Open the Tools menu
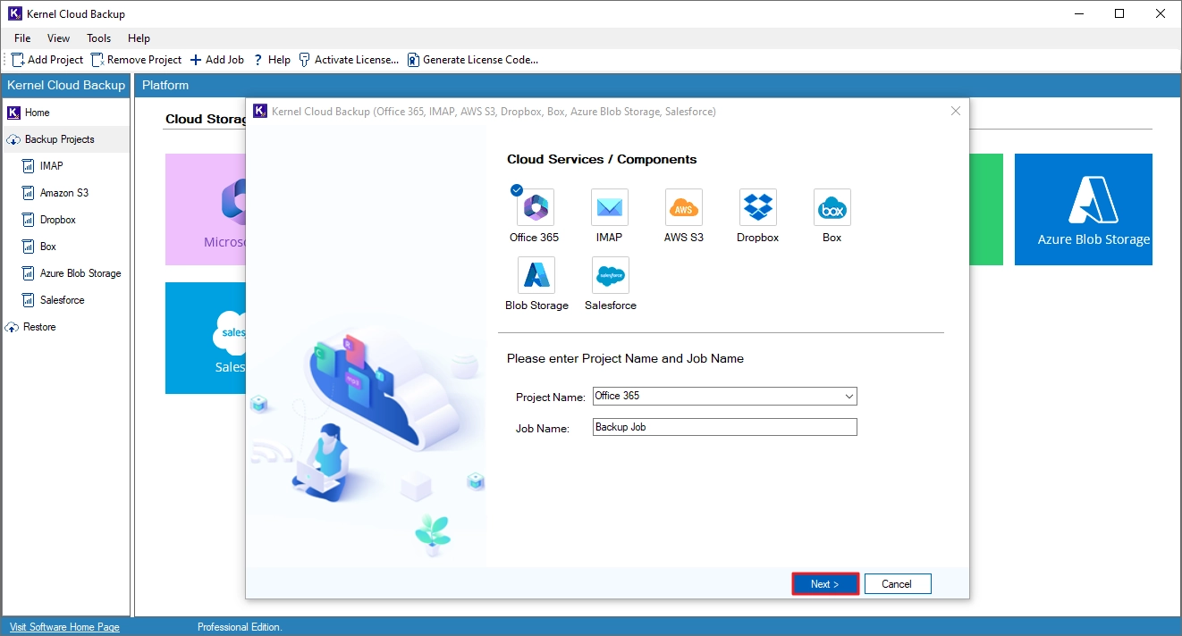Screen dimensions: 1182x636 point(99,38)
